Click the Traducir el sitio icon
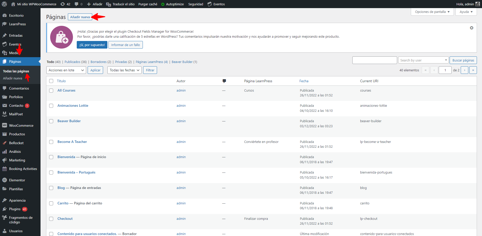Image resolution: width=482 pixels, height=236 pixels. pos(108,4)
